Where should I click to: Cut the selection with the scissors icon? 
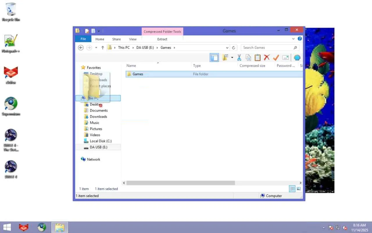click(x=239, y=58)
